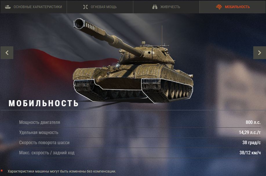The height and width of the screenshot is (176, 266).
Task: Click the red asterisk footnote marker
Action: (x=2, y=170)
